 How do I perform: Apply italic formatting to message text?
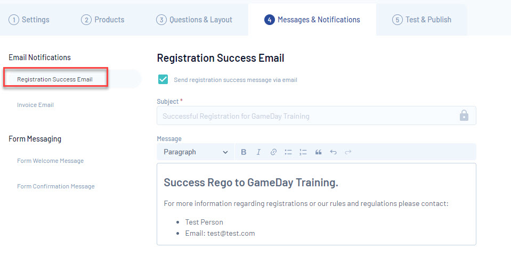pyautogui.click(x=258, y=152)
